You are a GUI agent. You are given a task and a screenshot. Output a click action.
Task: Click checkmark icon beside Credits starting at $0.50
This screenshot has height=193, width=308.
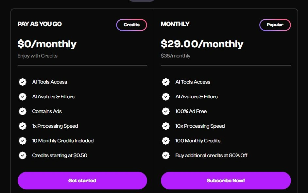coord(23,155)
